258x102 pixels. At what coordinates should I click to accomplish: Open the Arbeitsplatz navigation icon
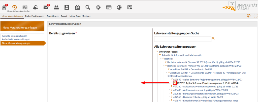click(x=25, y=7)
